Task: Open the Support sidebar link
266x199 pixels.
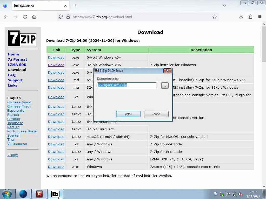Action: click(15, 80)
